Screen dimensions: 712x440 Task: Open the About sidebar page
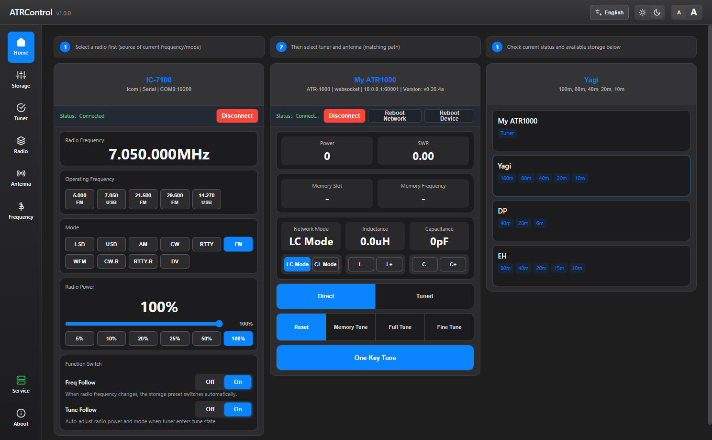point(21,418)
